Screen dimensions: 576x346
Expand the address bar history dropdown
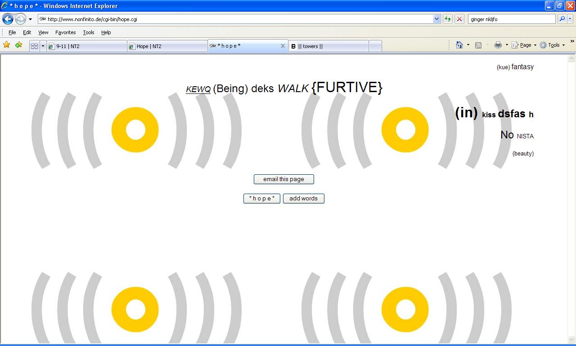436,19
